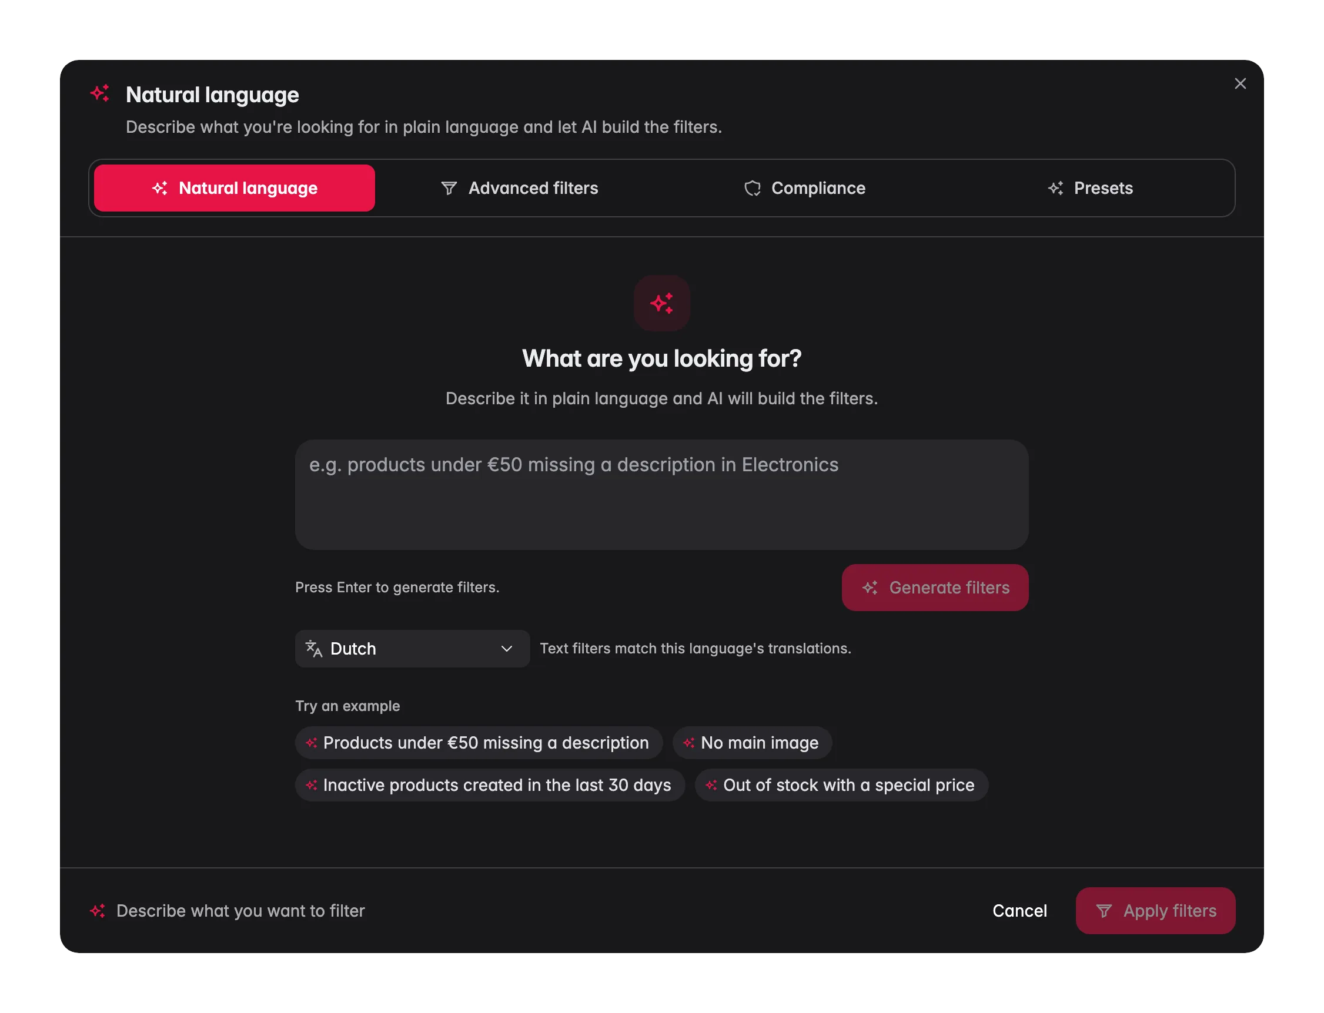
Task: Close the dialog with the X icon
Action: coord(1239,84)
